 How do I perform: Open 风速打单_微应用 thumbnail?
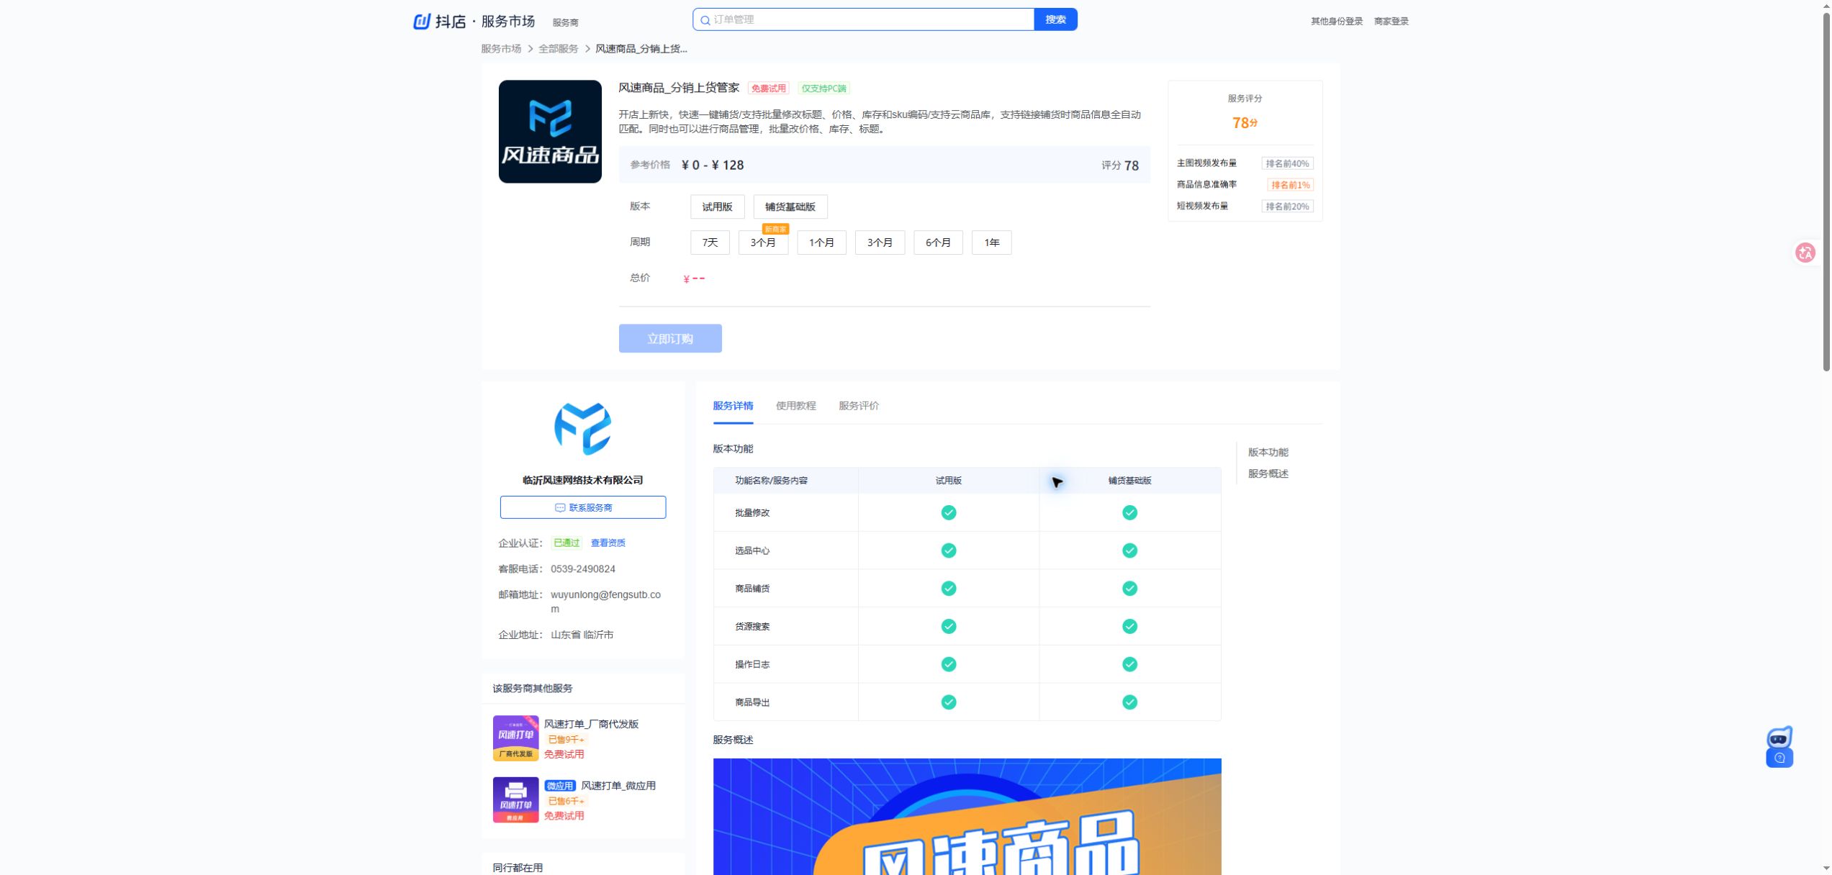515,799
